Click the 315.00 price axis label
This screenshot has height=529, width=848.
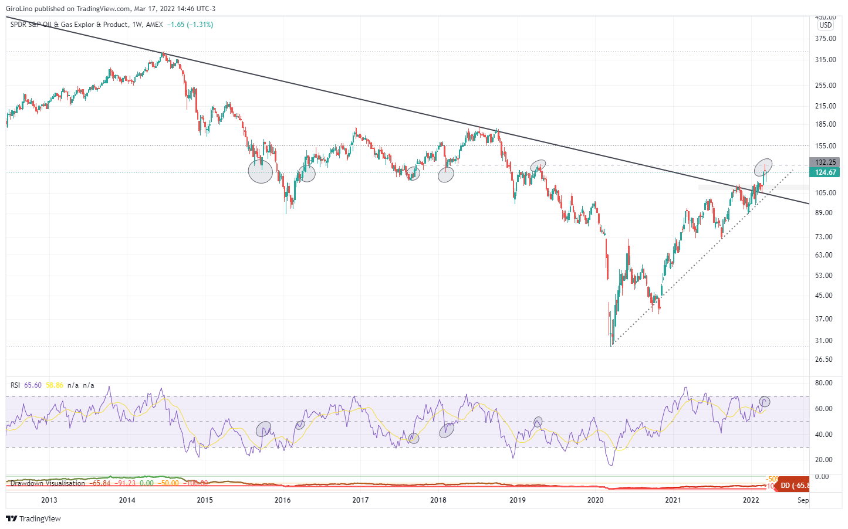tap(826, 60)
